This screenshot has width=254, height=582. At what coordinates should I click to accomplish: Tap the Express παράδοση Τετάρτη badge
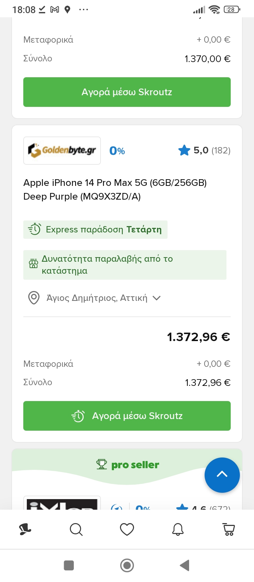pyautogui.click(x=95, y=230)
